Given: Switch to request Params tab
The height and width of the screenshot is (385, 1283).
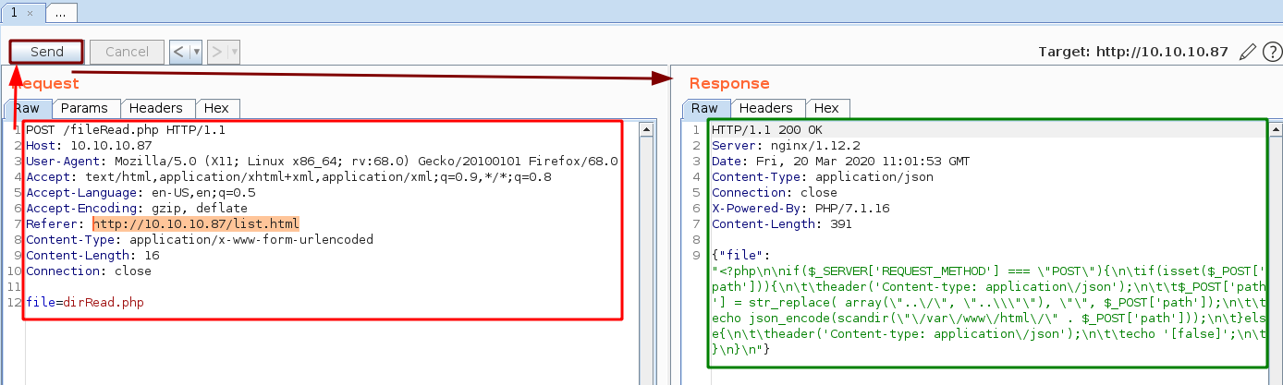Looking at the screenshot, I should (x=85, y=108).
